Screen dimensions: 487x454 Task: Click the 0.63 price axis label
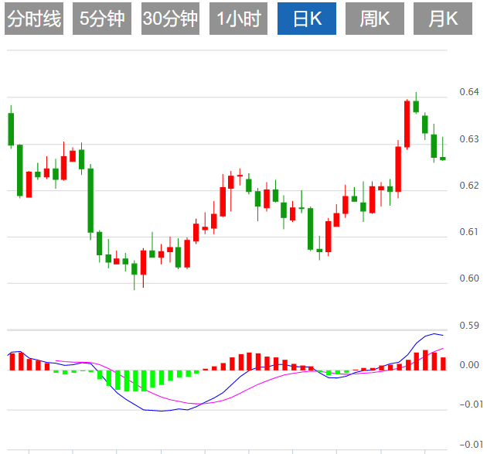coord(469,139)
